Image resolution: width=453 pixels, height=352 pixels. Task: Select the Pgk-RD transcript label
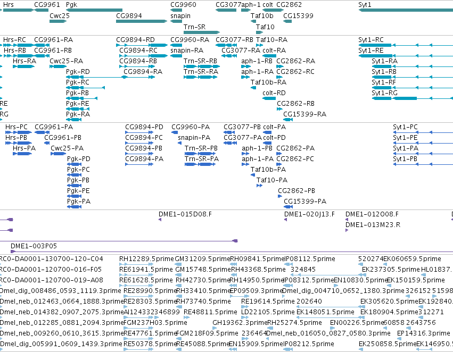[78, 72]
